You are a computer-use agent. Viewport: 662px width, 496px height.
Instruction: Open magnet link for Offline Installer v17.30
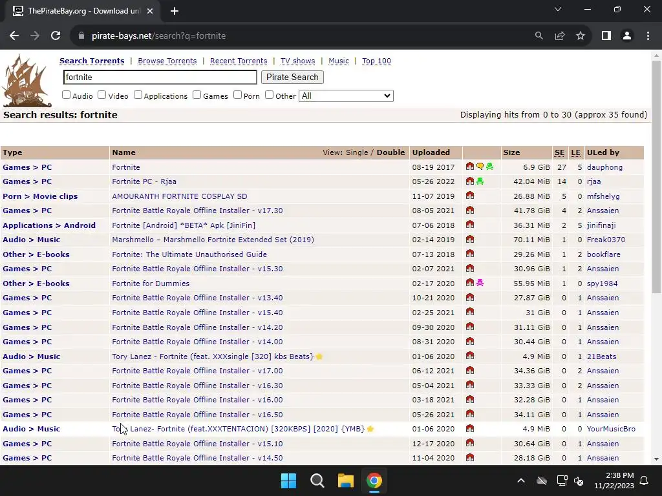[x=470, y=210]
